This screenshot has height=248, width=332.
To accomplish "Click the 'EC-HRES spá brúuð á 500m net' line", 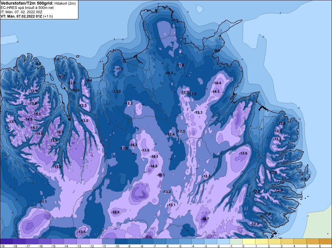I will pyautogui.click(x=27, y=8).
